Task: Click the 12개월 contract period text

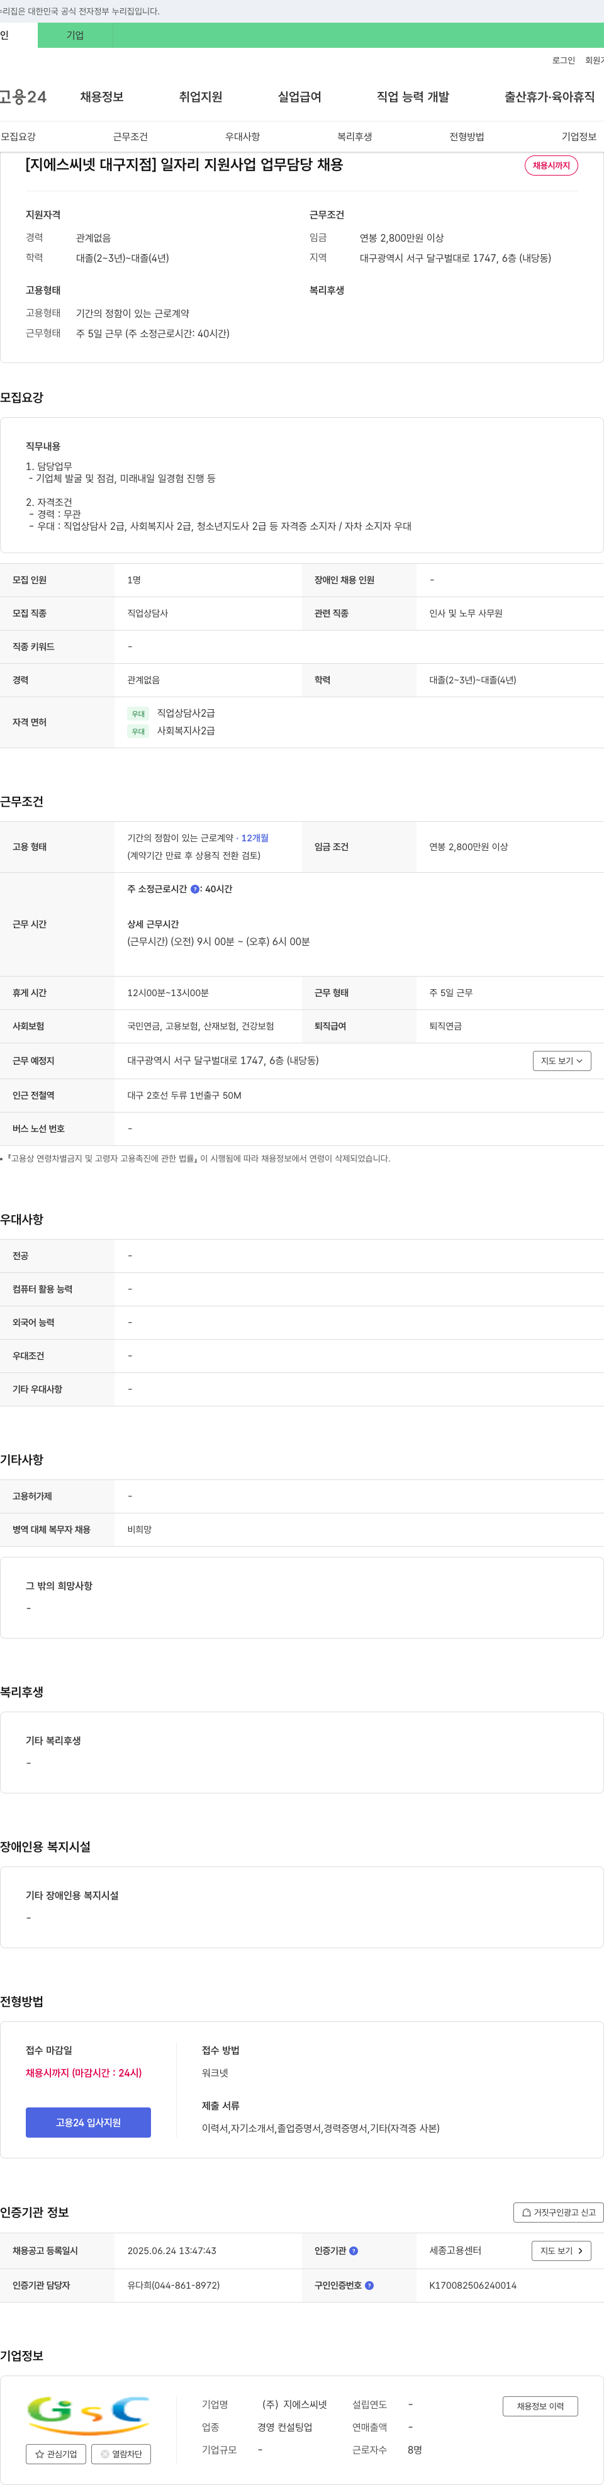Action: (x=255, y=838)
